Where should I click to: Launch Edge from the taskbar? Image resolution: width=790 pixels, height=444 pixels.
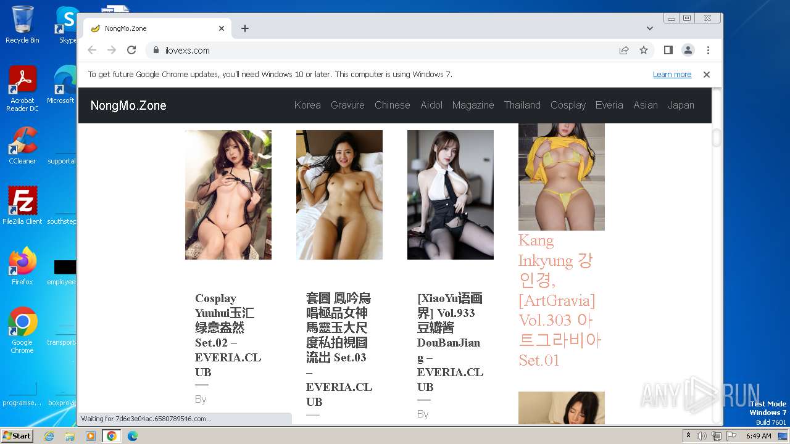coord(133,436)
